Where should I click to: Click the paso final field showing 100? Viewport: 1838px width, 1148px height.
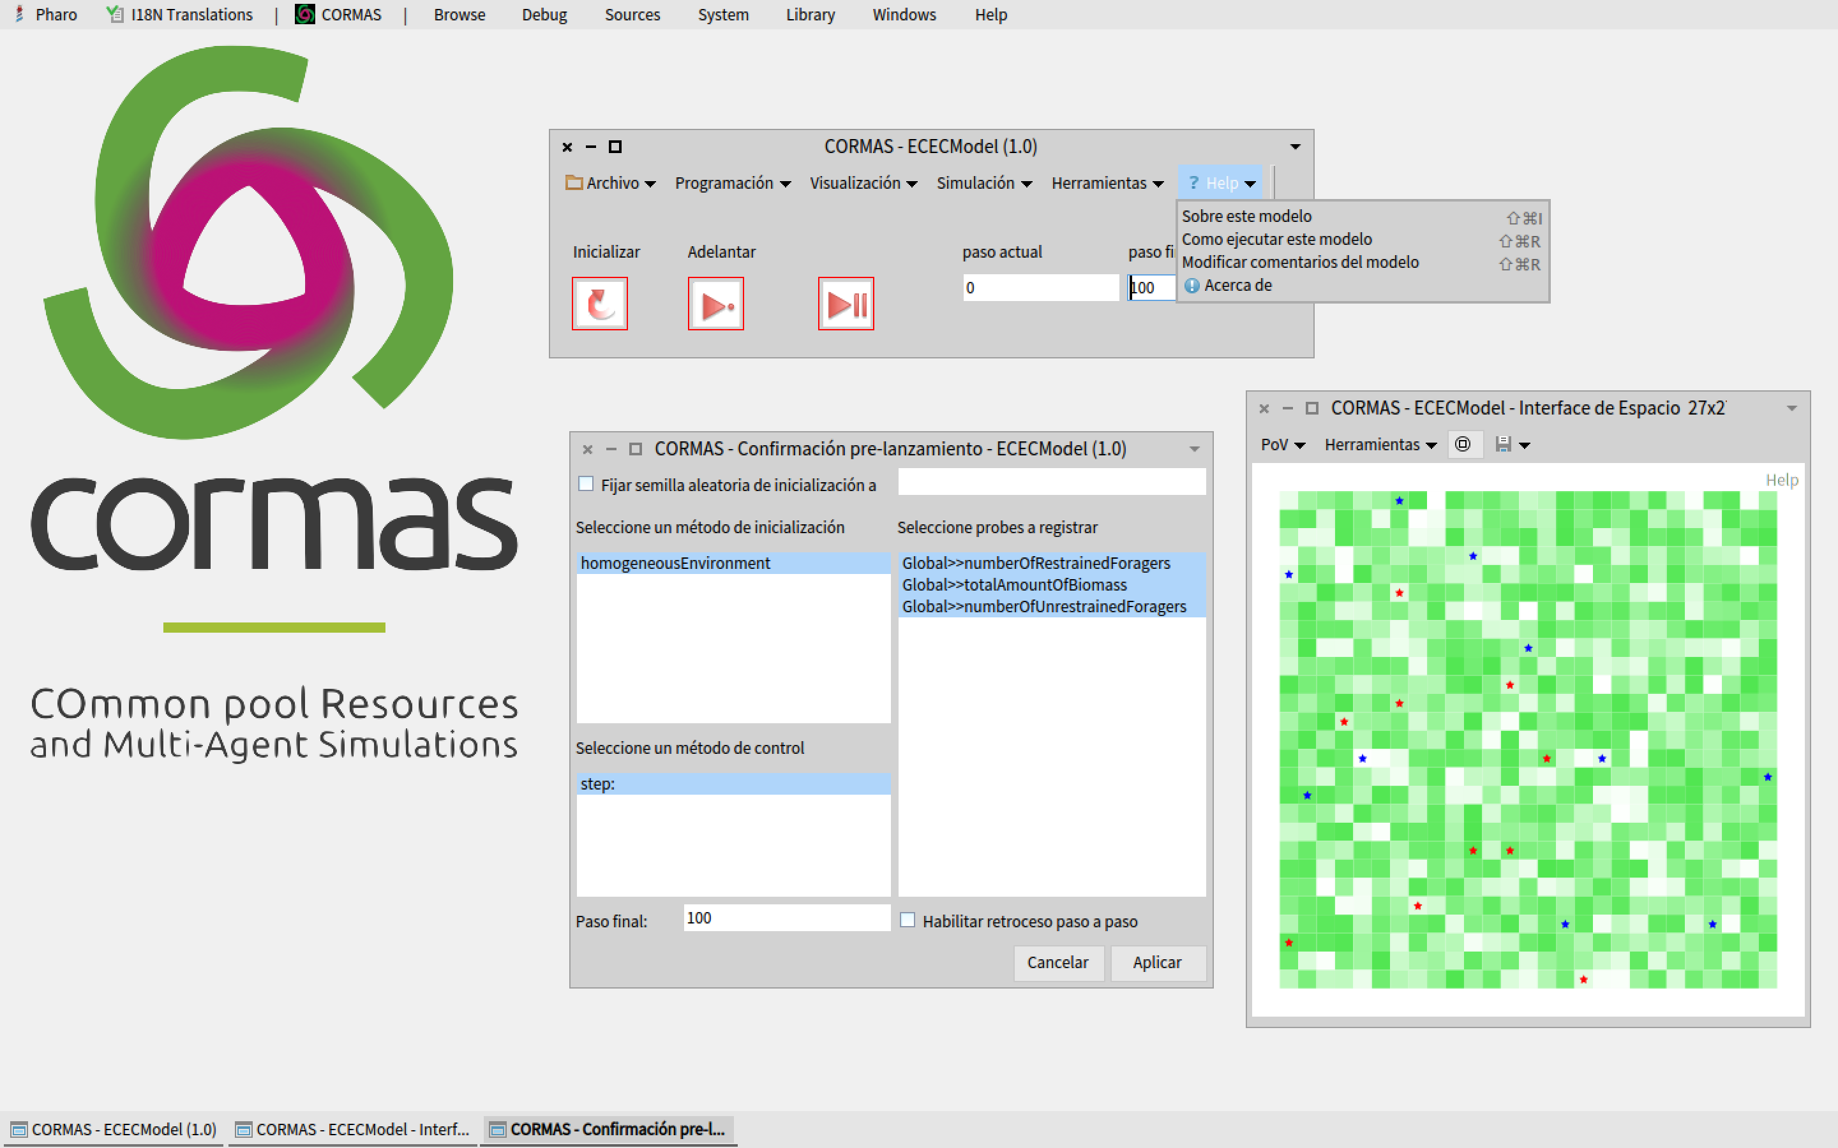[1151, 288]
